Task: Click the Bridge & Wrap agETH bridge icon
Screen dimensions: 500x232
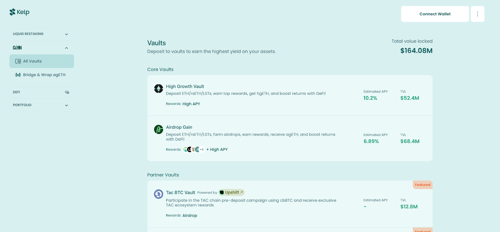Action: click(18, 75)
